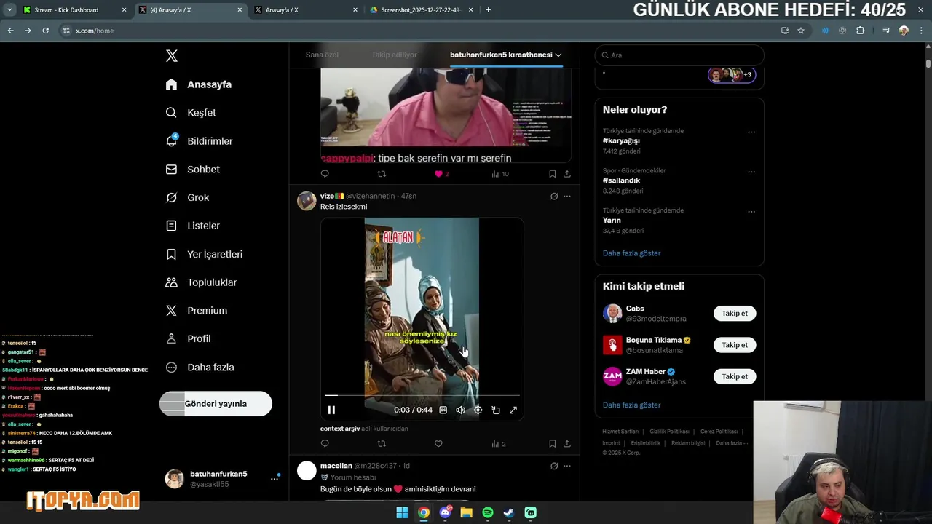Open Keşfet explore page
Screen dimensions: 932x524
pyautogui.click(x=191, y=113)
